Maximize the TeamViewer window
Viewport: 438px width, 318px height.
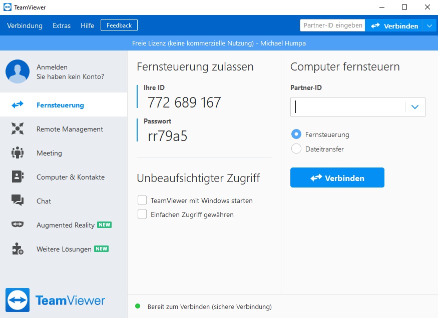click(x=404, y=7)
